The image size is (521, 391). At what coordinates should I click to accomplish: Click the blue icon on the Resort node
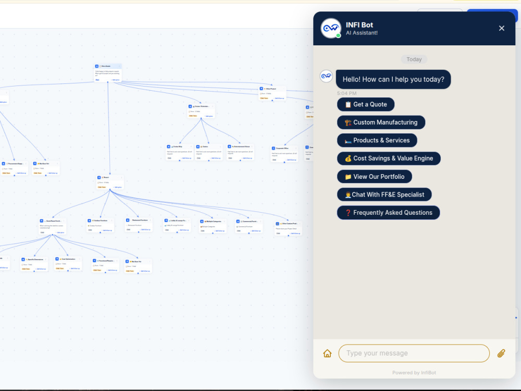pyautogui.click(x=99, y=178)
